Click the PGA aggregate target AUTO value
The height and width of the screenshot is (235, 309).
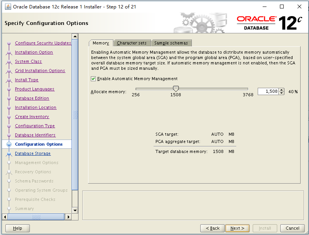coord(217,142)
